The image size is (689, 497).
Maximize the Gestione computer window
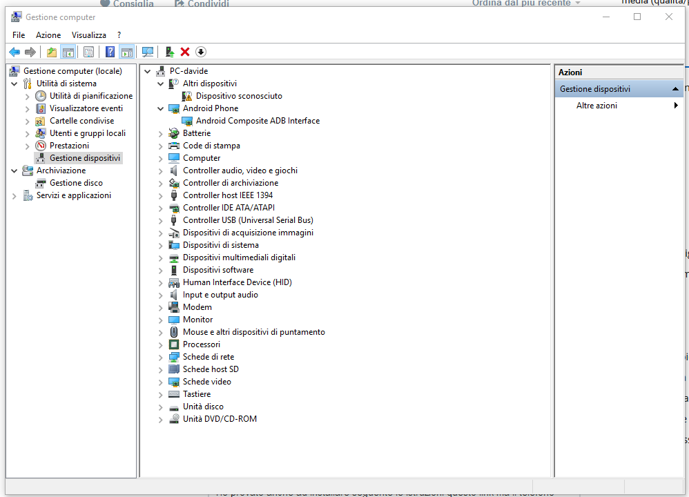637,17
